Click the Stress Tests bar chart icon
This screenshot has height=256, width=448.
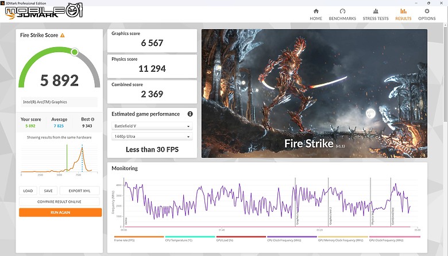click(x=376, y=11)
